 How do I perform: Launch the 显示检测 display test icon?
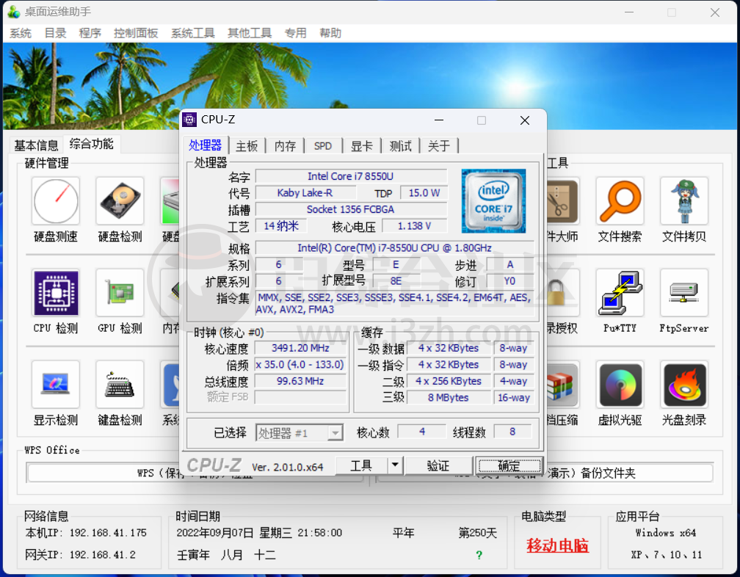point(56,385)
